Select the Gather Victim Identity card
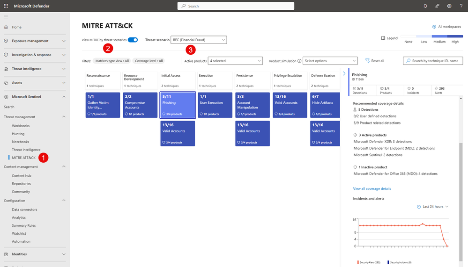The height and width of the screenshot is (267, 468). 103,105
